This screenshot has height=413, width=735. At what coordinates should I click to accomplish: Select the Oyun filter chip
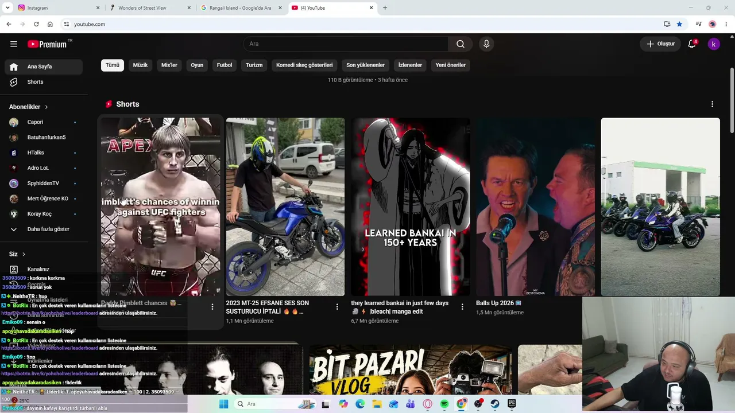coord(197,65)
